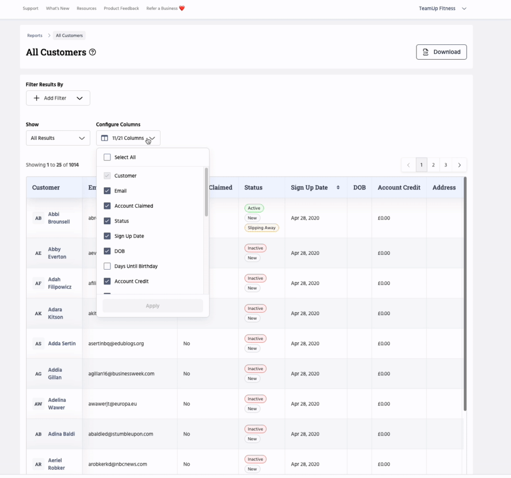
Task: Open the Product Feedback menu item
Action: [x=121, y=9]
